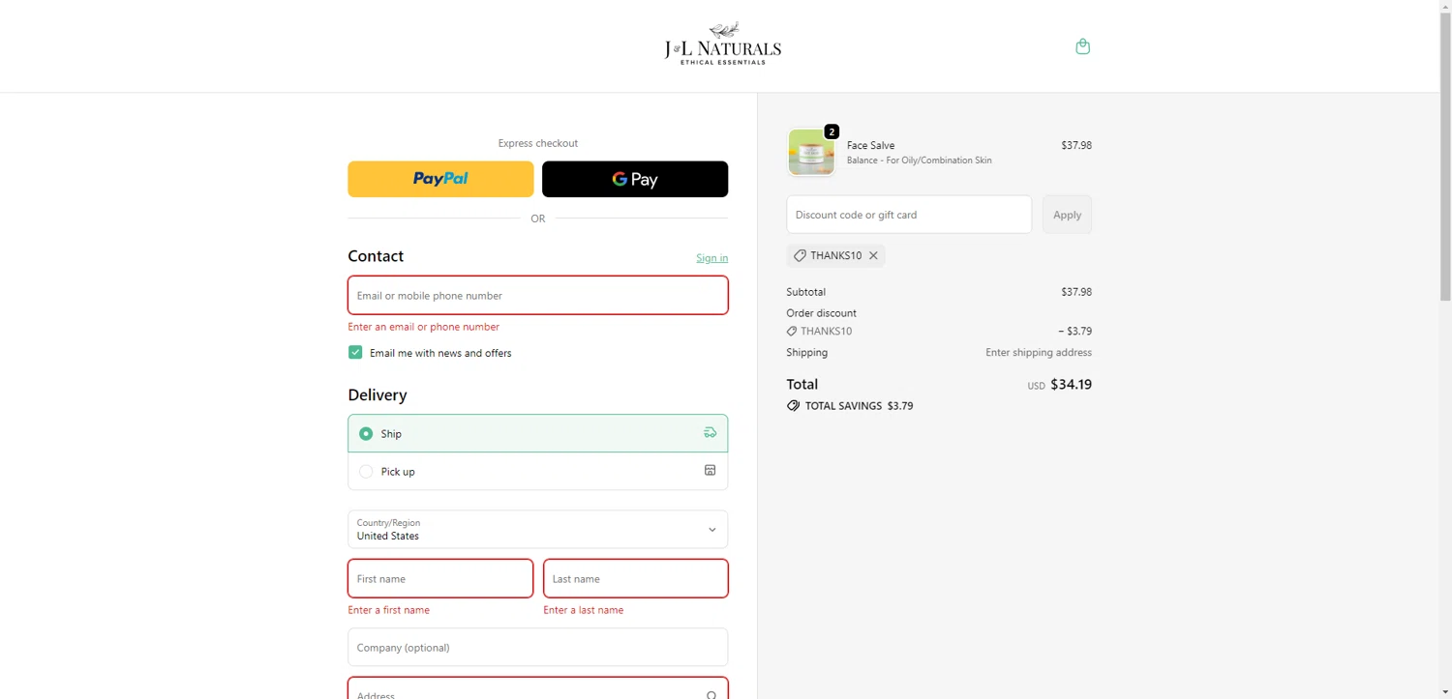The image size is (1452, 699).
Task: Open the Country/Region dropdown
Action: (x=537, y=529)
